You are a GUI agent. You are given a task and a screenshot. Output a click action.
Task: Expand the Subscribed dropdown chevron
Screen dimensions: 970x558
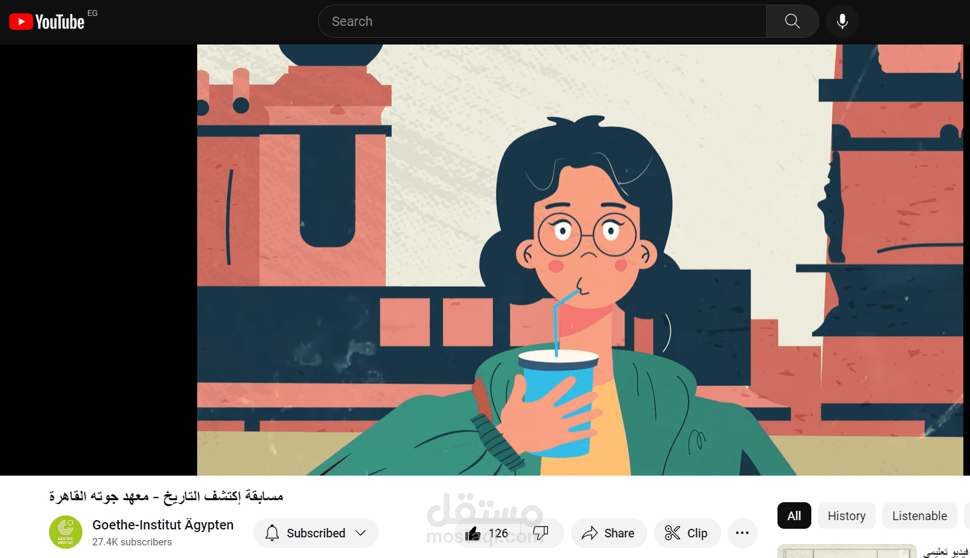361,533
